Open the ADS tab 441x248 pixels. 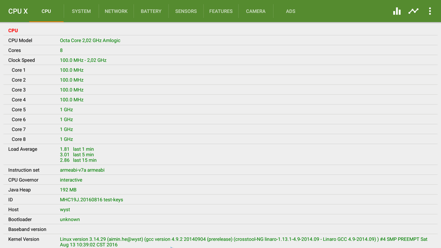291,11
